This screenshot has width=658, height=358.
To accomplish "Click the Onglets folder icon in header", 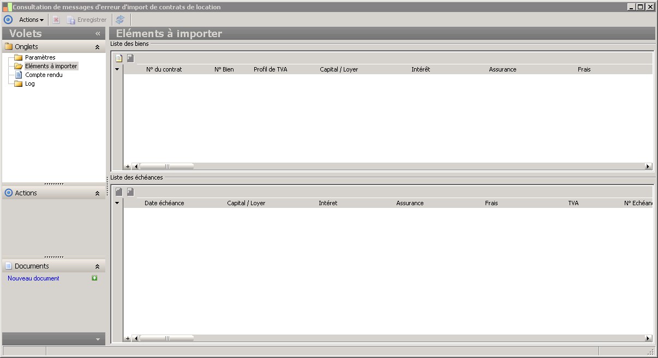I will pyautogui.click(x=8, y=47).
